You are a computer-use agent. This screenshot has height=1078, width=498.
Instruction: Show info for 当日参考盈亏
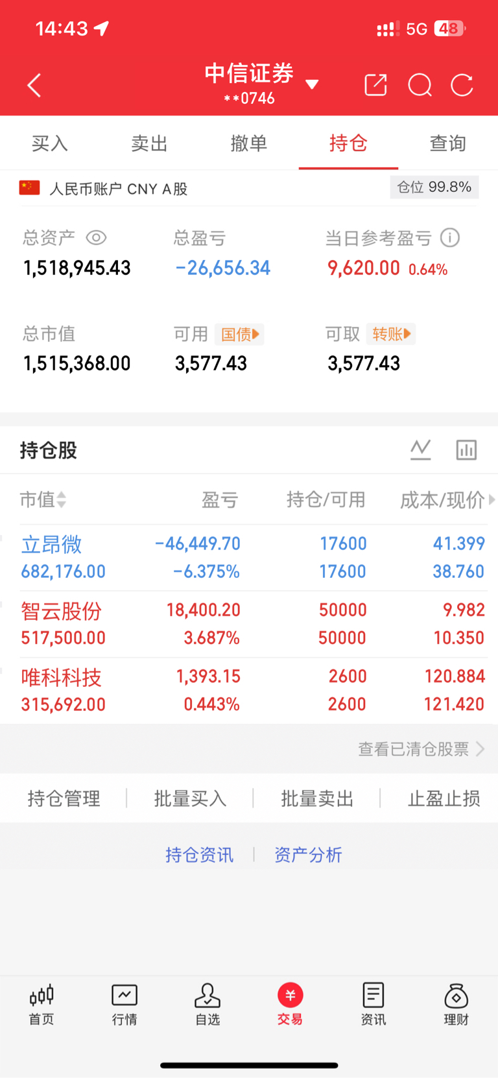click(x=450, y=238)
